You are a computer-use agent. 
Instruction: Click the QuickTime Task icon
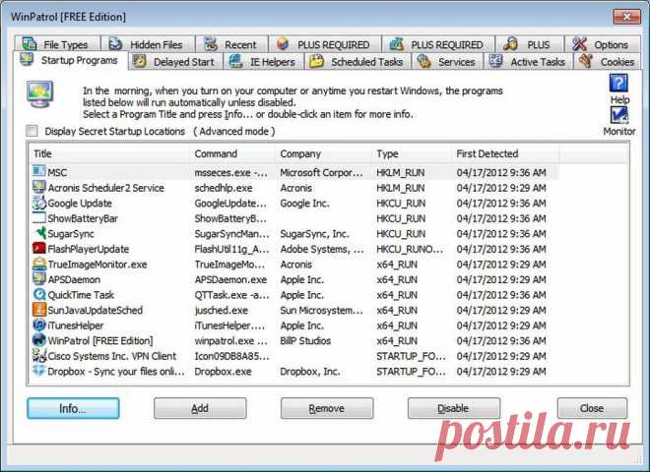[x=39, y=294]
